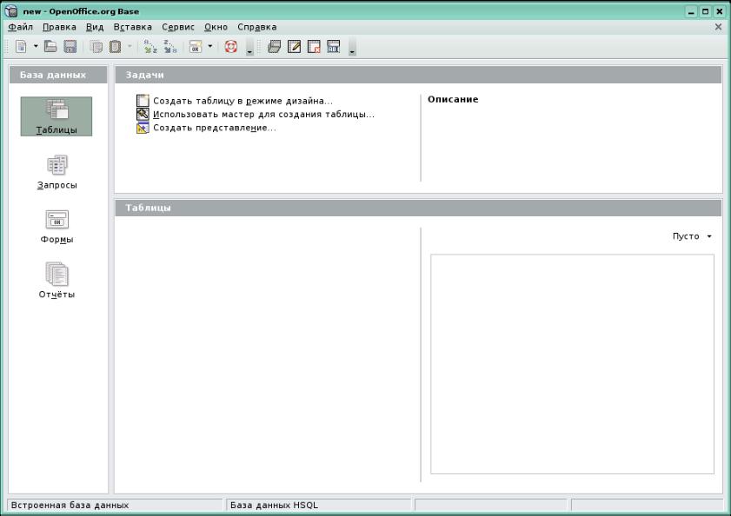Click the design-mode table task icon
Viewport: 731px width, 516px height.
tap(143, 101)
